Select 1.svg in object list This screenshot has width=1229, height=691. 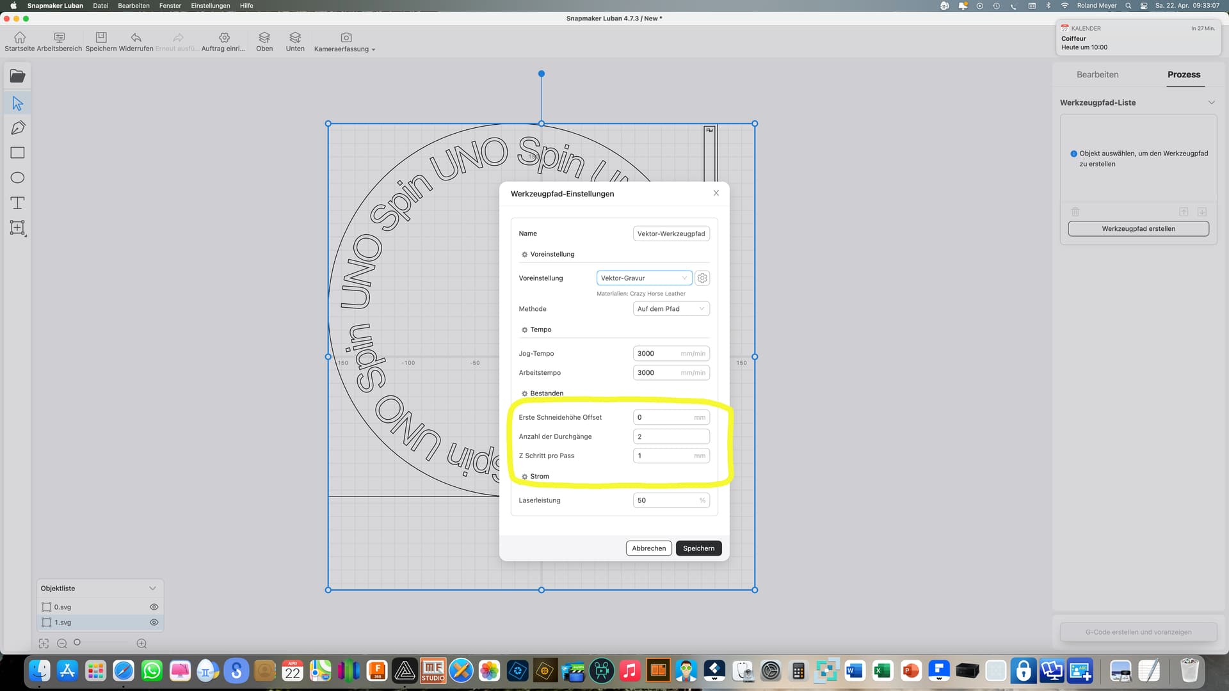(x=100, y=623)
